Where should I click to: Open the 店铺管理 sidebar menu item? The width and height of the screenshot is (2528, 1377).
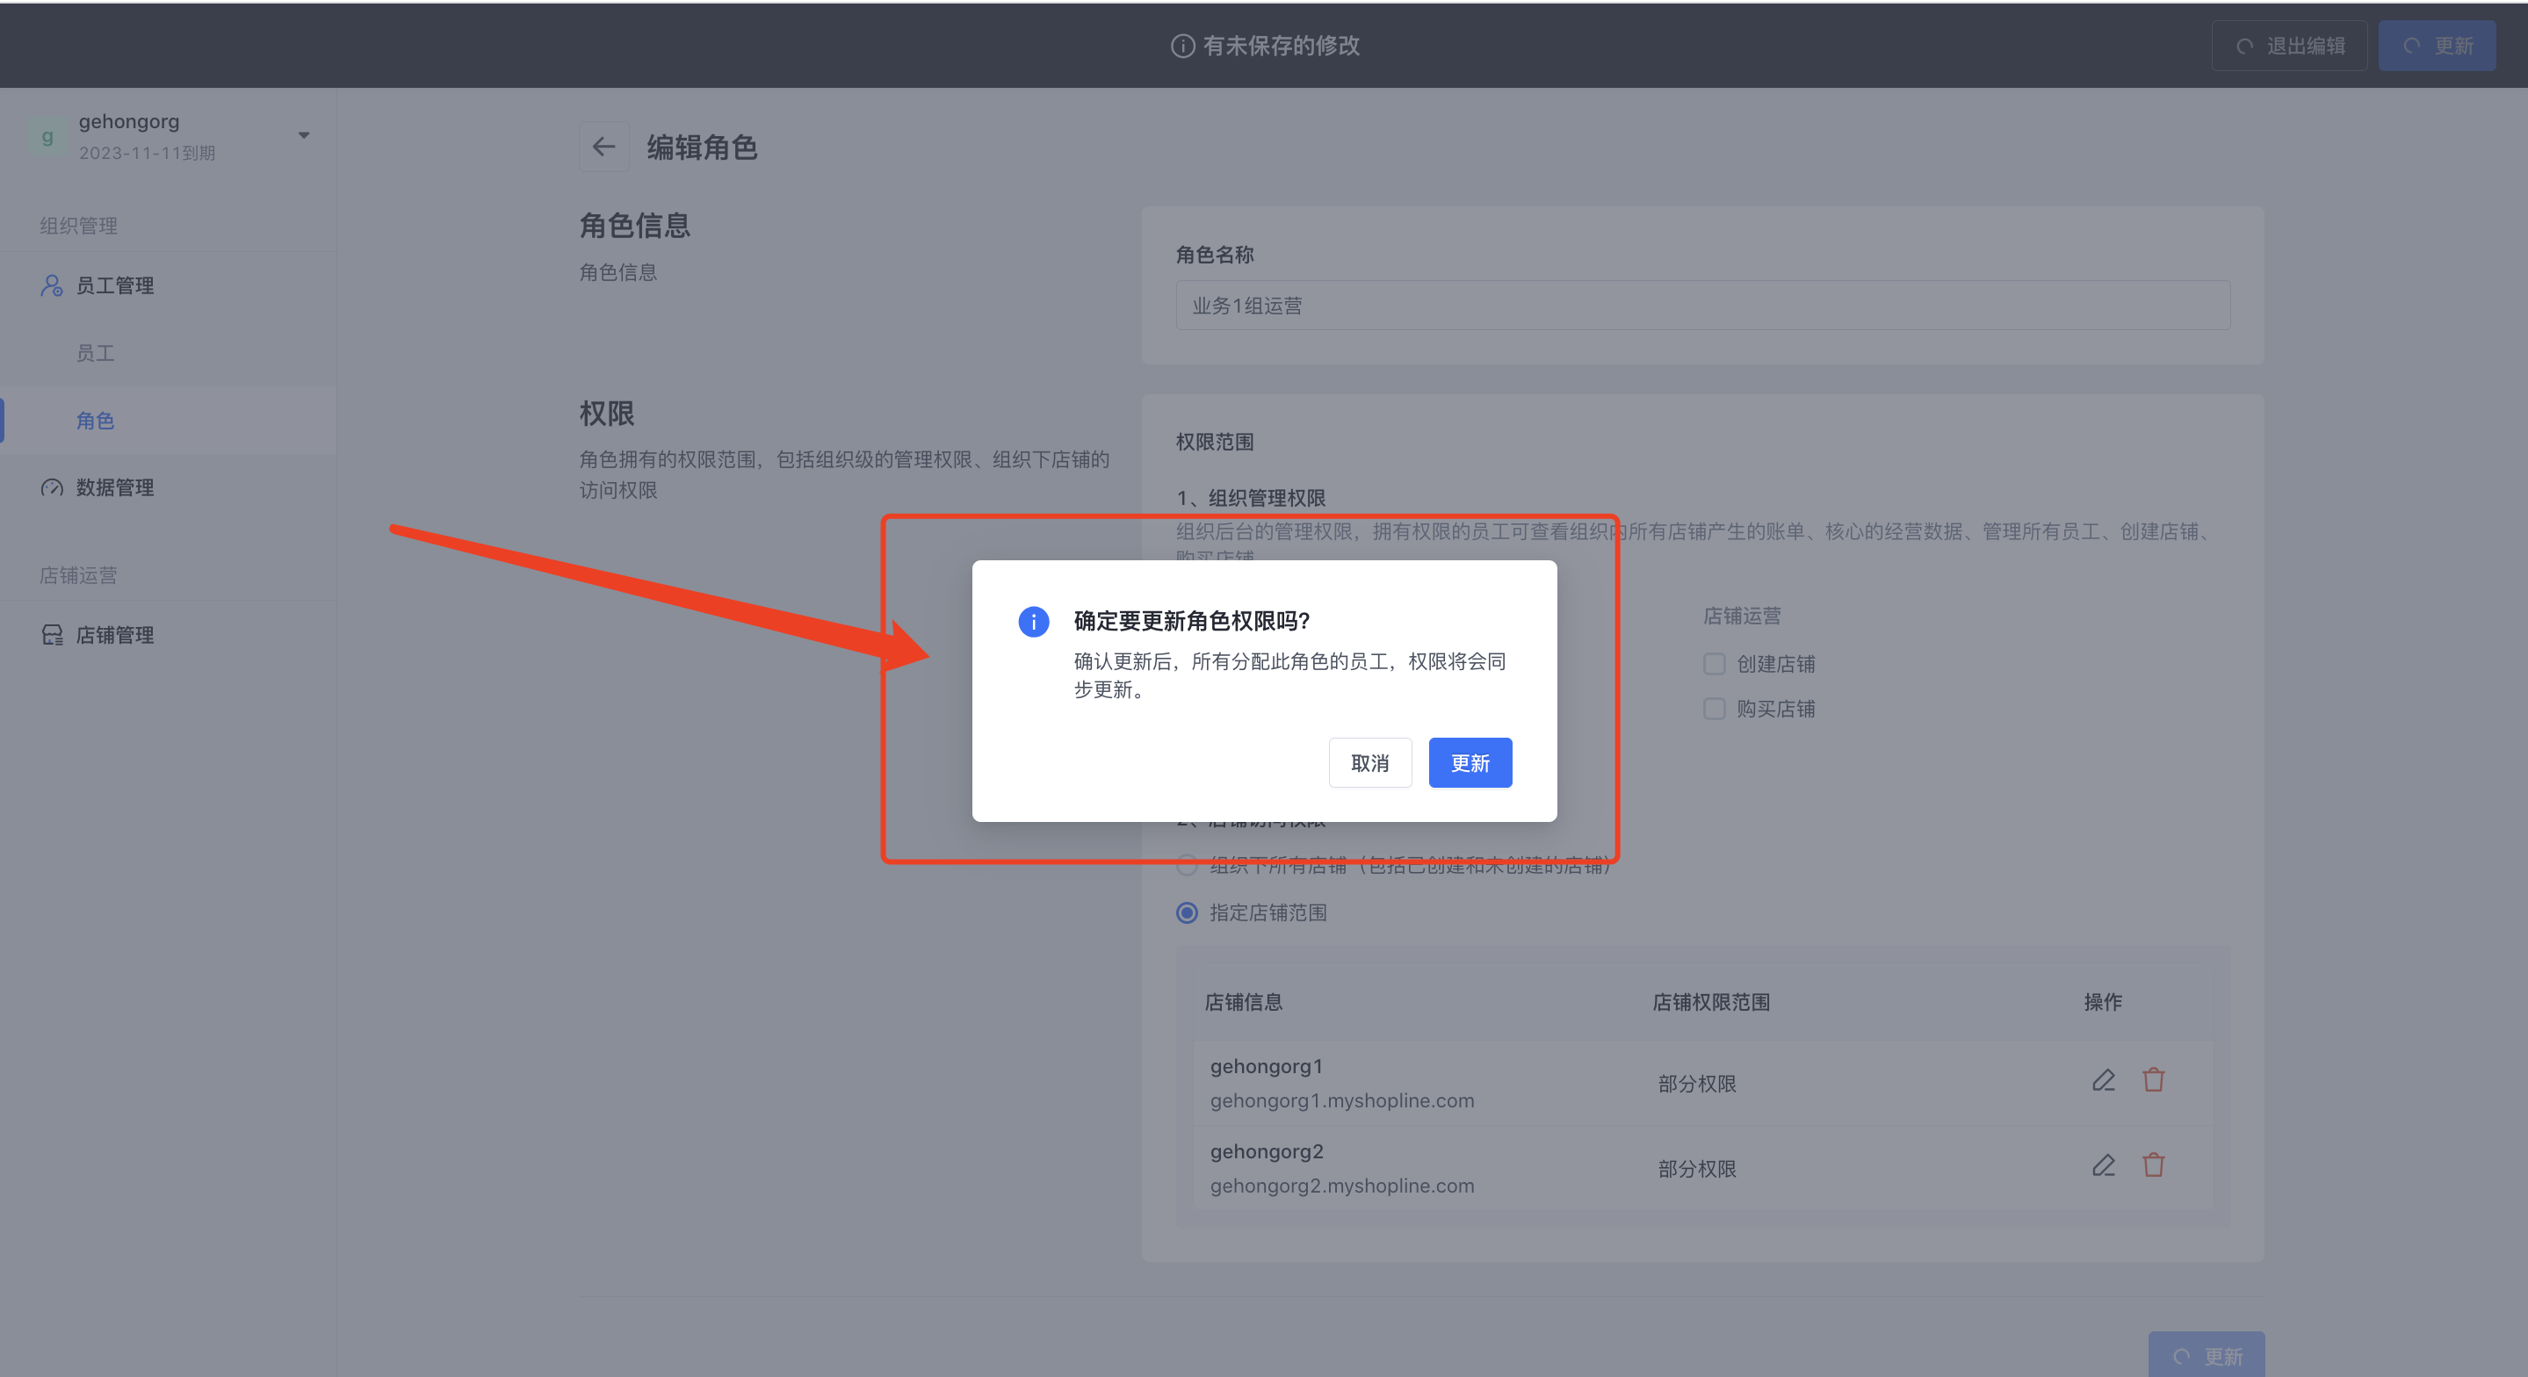(x=115, y=635)
